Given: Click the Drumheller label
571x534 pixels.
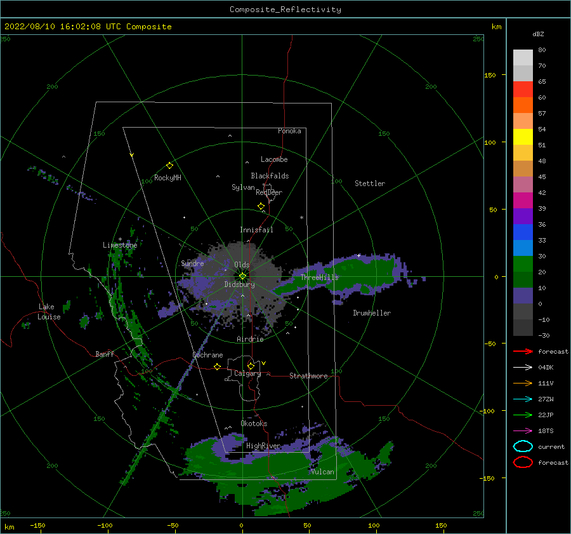Looking at the screenshot, I should [x=372, y=313].
